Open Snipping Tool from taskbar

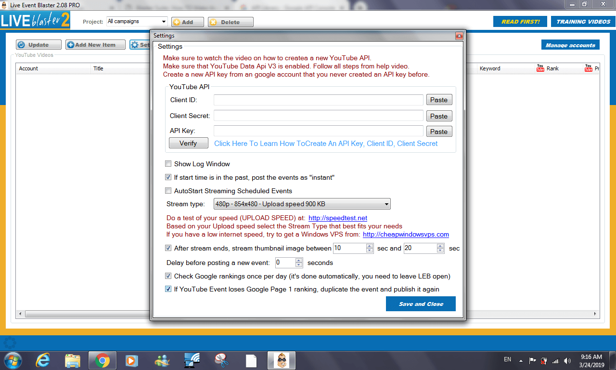[x=221, y=360]
